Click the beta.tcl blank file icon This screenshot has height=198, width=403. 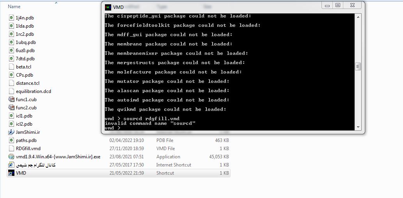pos(11,67)
